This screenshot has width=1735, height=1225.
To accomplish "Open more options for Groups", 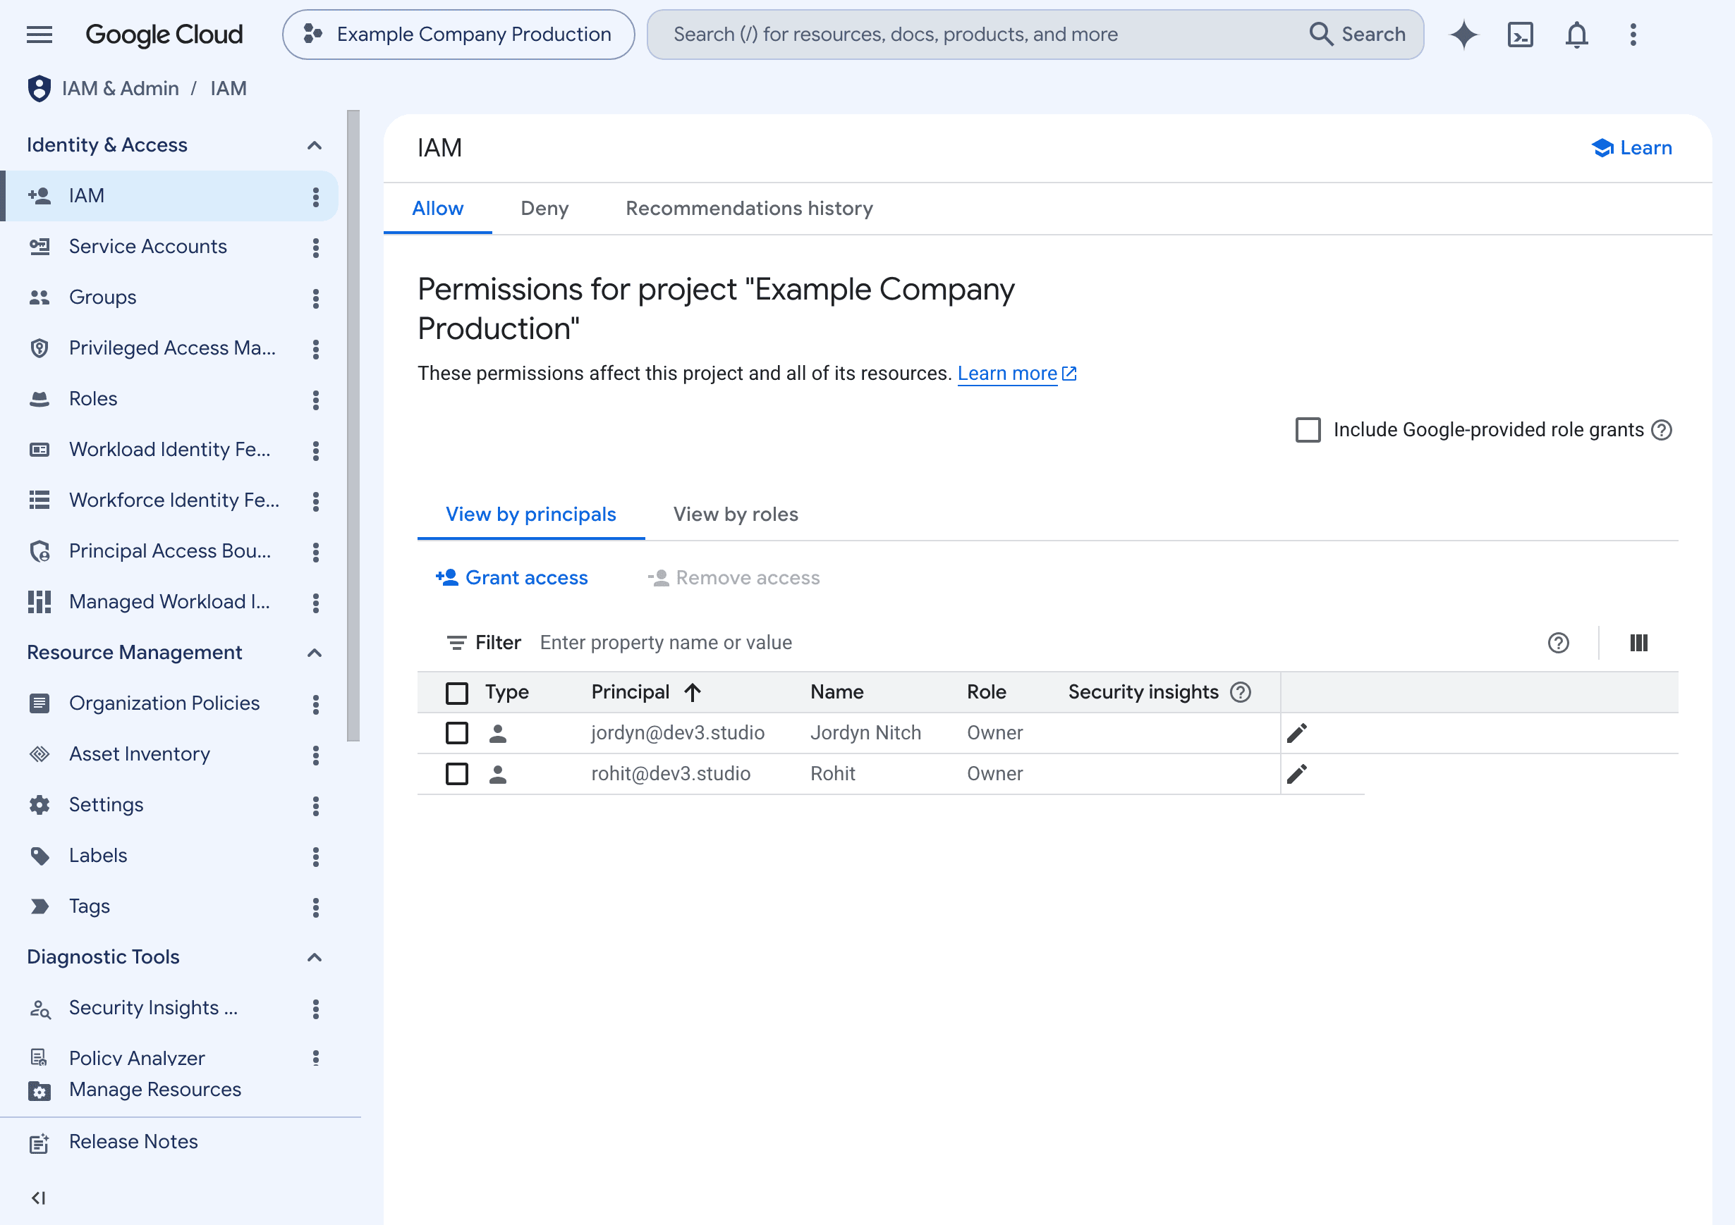I will (316, 297).
